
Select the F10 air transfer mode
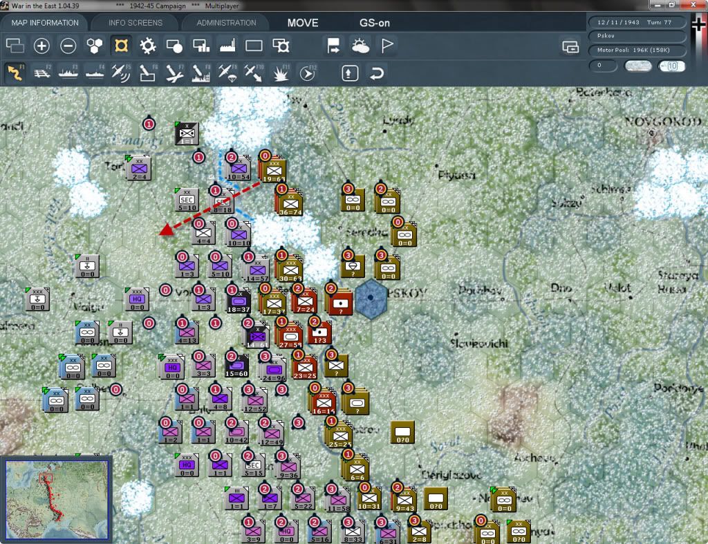pos(253,73)
